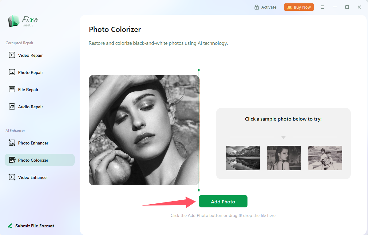Image resolution: width=368 pixels, height=235 pixels.
Task: Open the hamburger menu in title bar
Action: pos(322,7)
